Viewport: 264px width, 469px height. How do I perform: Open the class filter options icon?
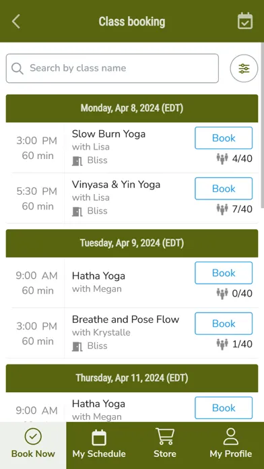click(x=244, y=69)
